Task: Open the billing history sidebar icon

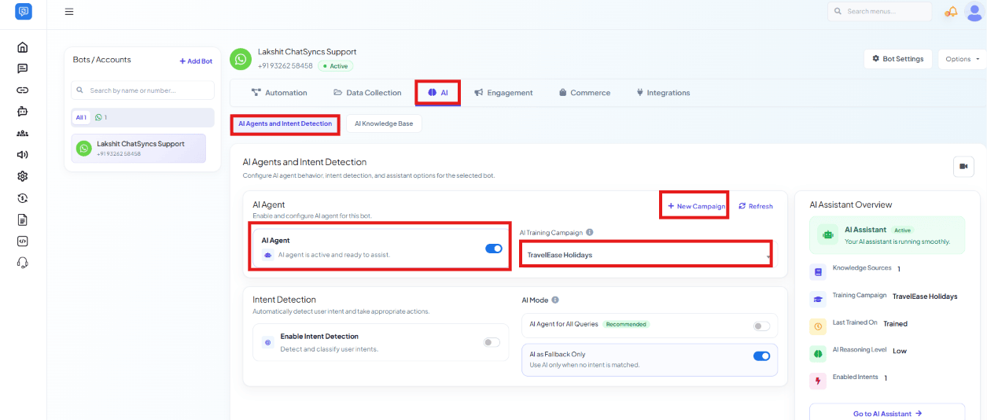Action: pyautogui.click(x=23, y=198)
